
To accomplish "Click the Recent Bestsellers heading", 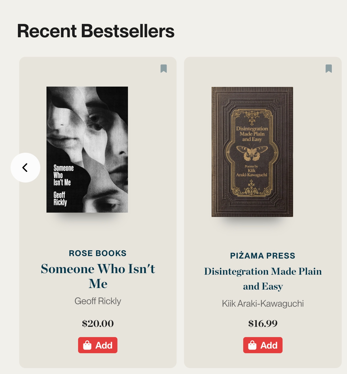I will [96, 31].
